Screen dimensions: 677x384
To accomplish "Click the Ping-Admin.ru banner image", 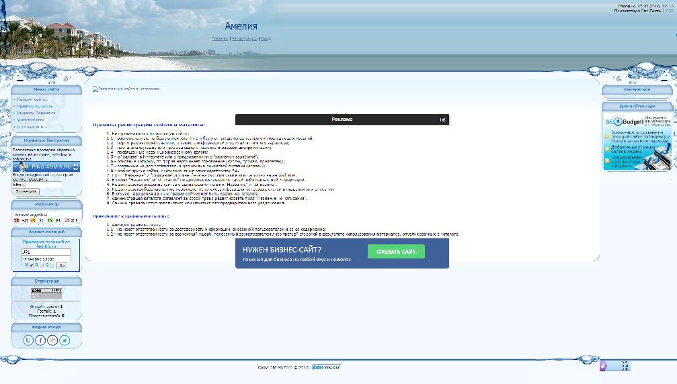I will click(46, 166).
